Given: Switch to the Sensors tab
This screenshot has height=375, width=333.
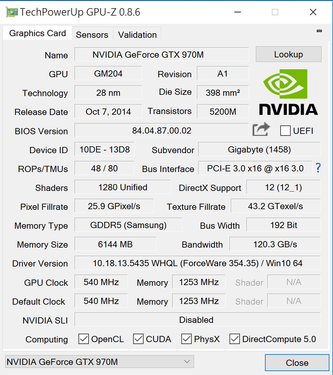Looking at the screenshot, I should 92,35.
